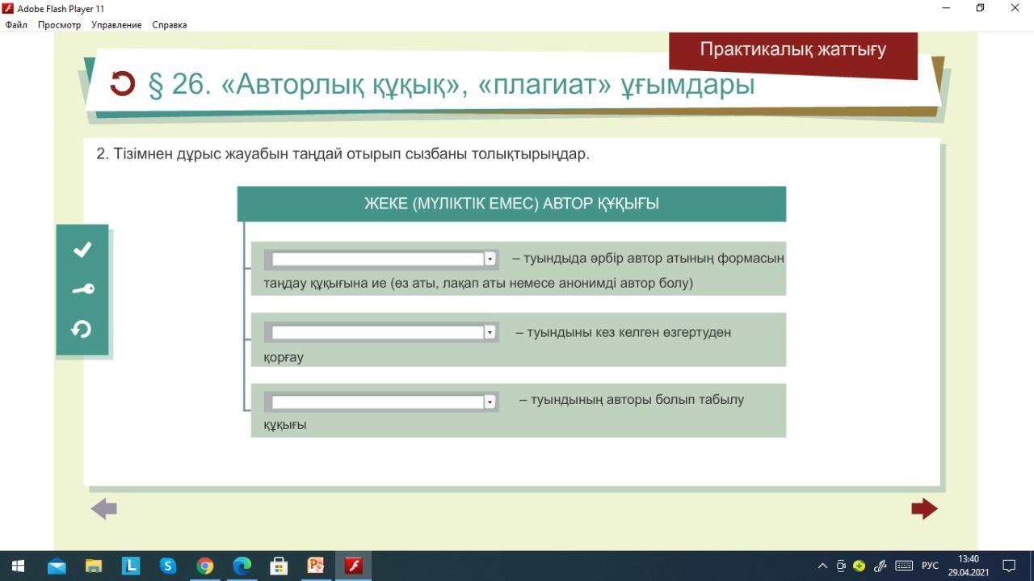This screenshot has height=581, width=1034.
Task: Click the key icon to reveal answers
Action: (82, 289)
